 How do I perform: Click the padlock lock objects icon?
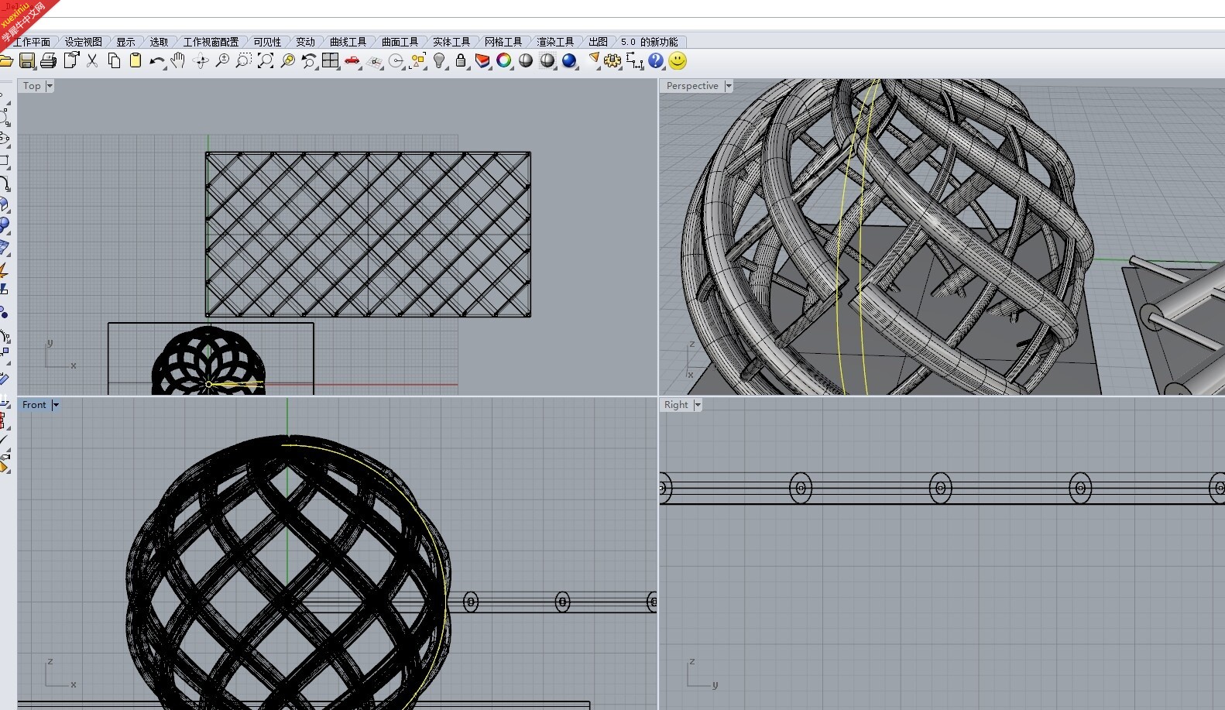click(461, 60)
